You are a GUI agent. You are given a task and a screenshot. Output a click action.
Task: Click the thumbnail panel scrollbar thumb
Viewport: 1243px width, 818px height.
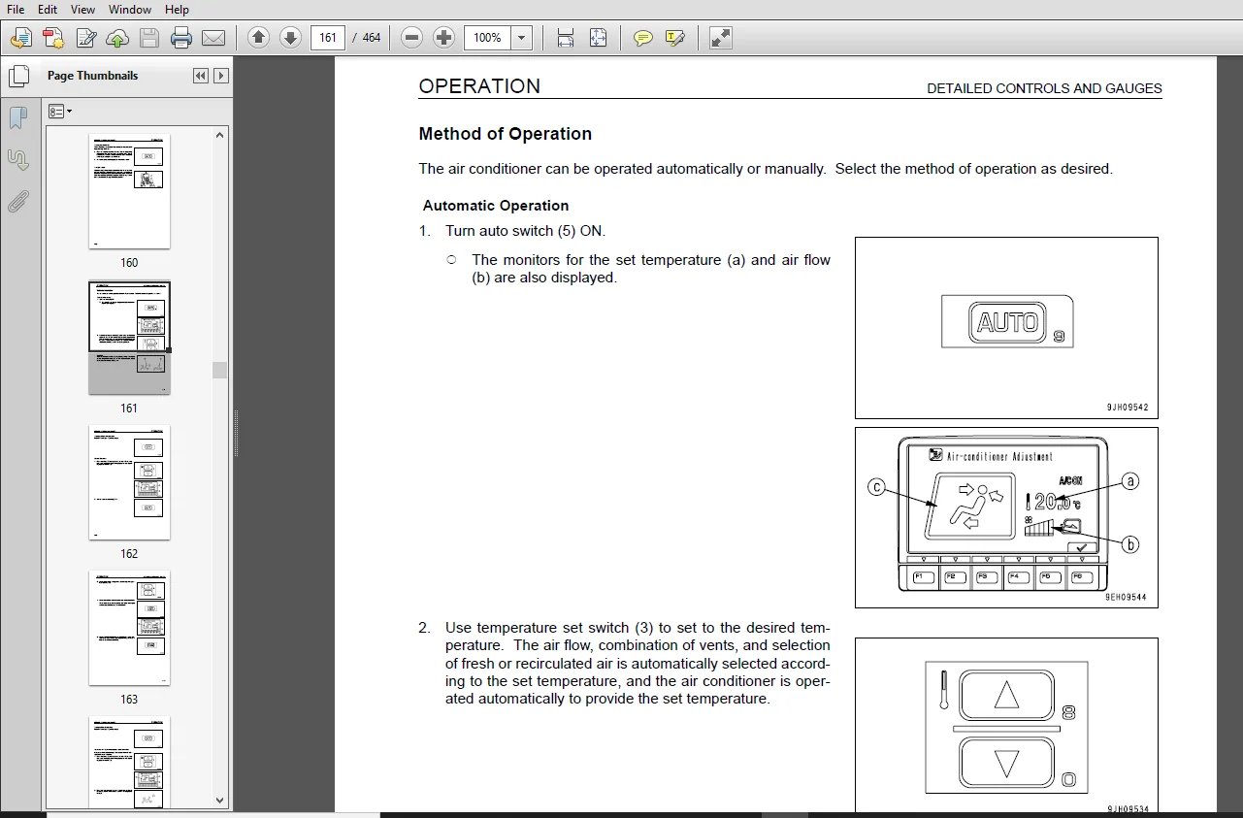coord(220,370)
